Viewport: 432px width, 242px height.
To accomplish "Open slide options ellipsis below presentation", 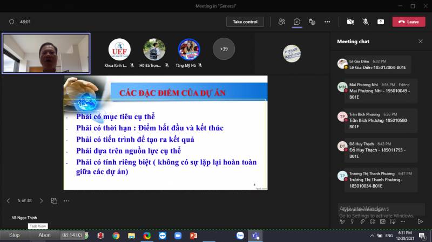I will (x=66, y=200).
